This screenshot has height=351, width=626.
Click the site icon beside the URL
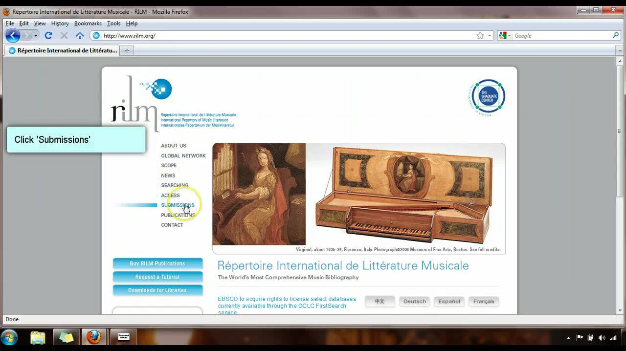(x=96, y=36)
